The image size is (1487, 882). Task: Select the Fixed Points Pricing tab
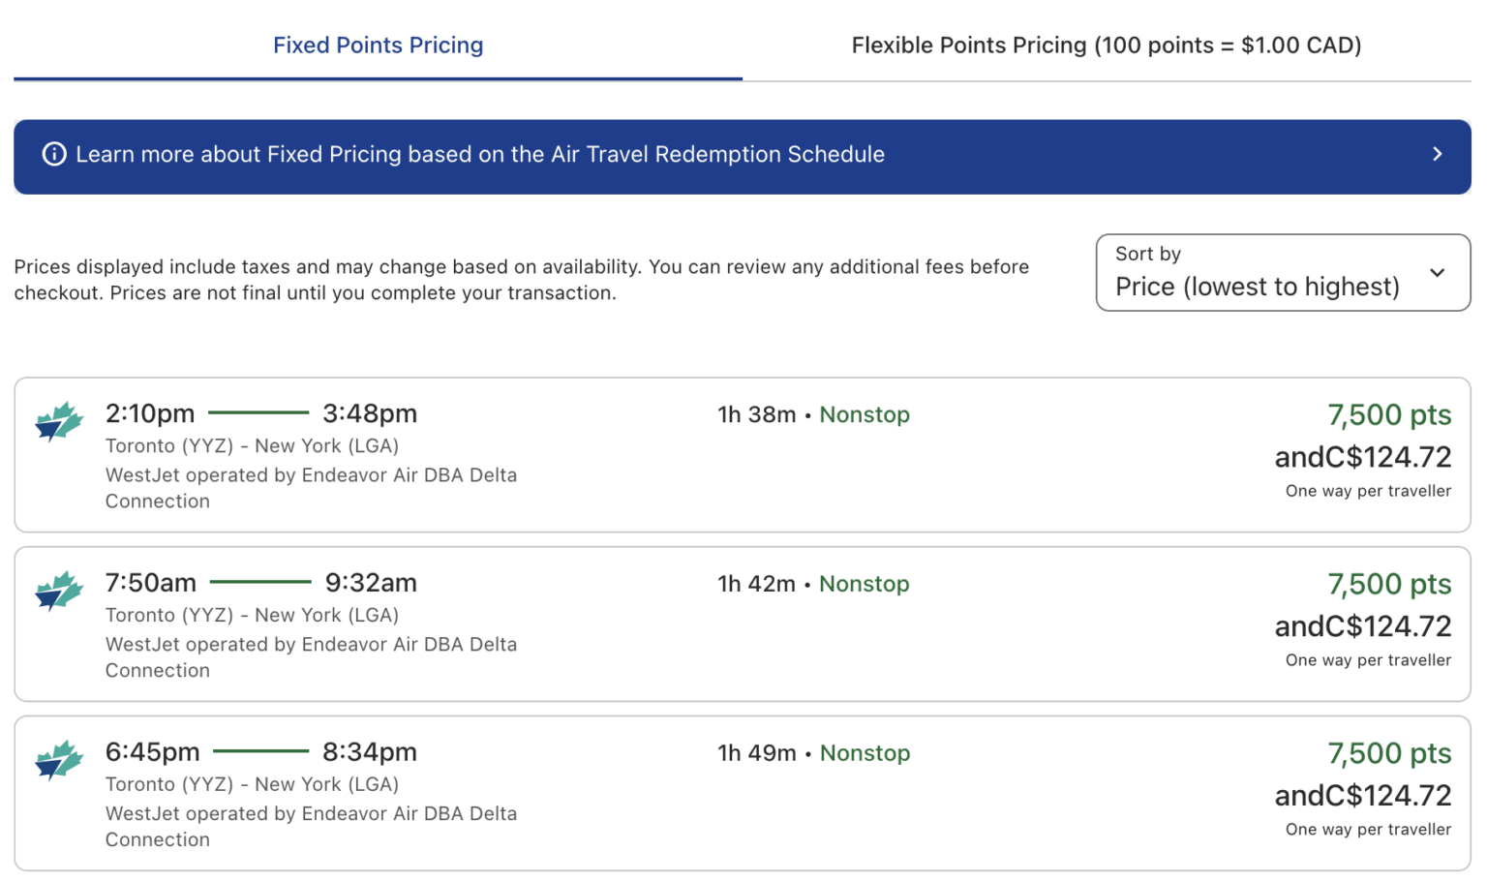click(379, 45)
